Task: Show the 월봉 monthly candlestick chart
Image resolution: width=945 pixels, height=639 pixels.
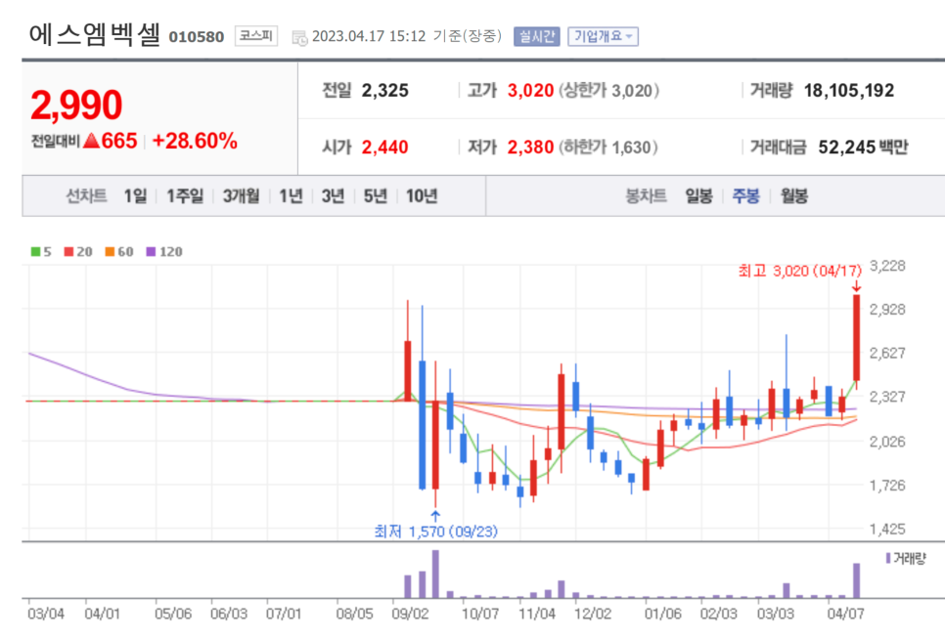Action: (x=794, y=196)
